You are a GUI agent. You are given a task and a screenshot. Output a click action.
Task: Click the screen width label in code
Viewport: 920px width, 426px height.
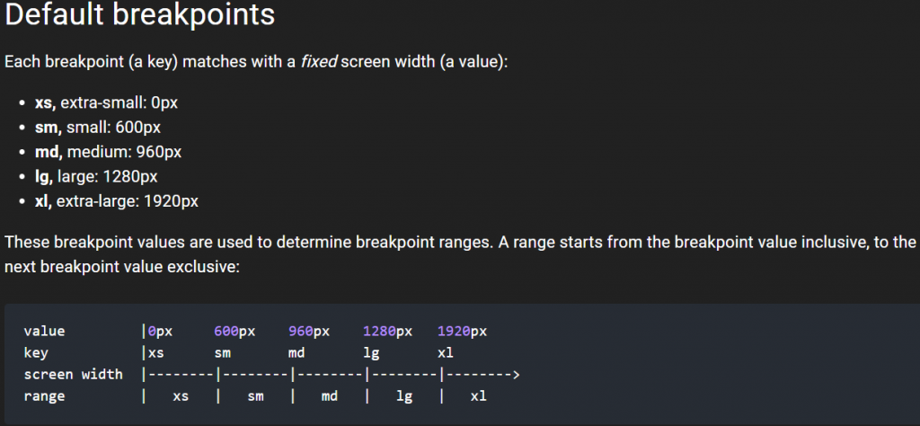[x=74, y=375]
